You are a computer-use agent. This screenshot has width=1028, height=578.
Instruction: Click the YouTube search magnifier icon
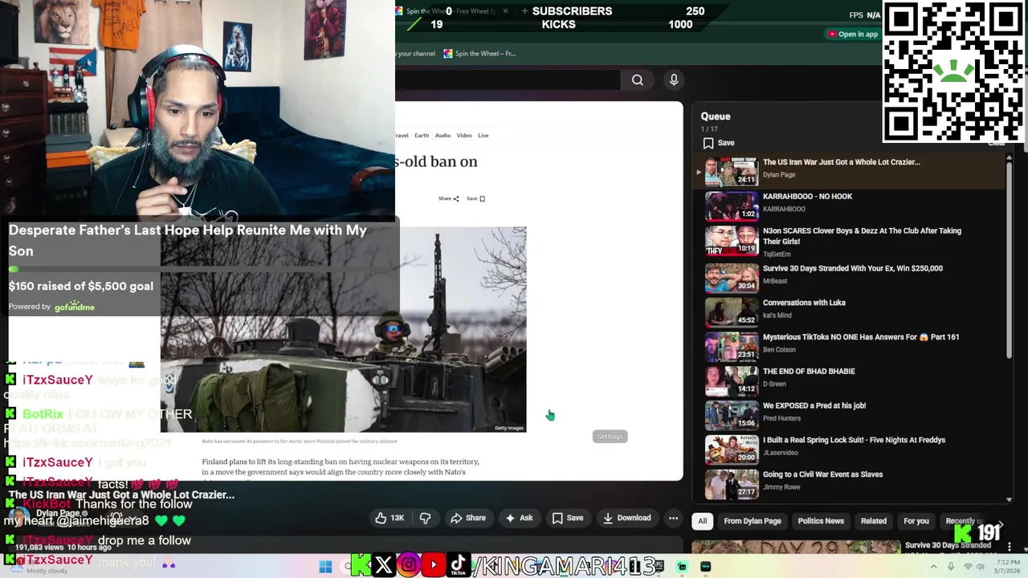pyautogui.click(x=638, y=80)
